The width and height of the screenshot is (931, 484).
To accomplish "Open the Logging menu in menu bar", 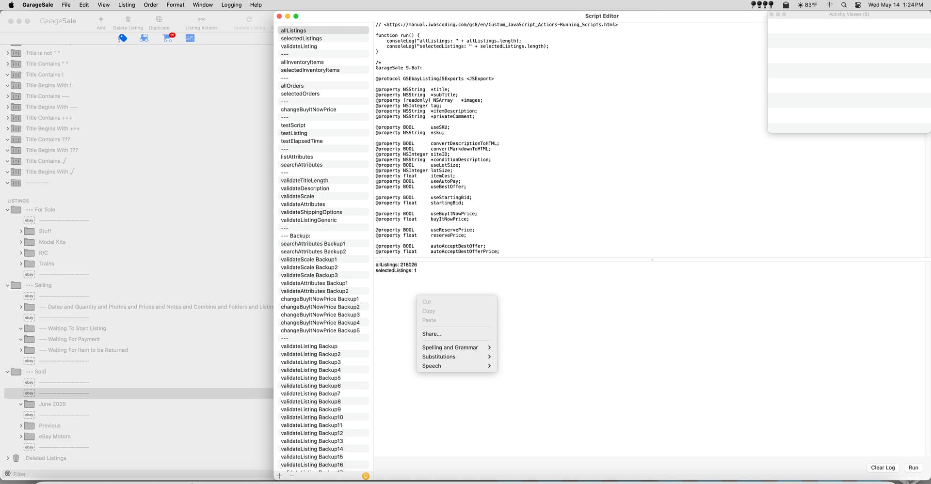I will click(x=231, y=5).
